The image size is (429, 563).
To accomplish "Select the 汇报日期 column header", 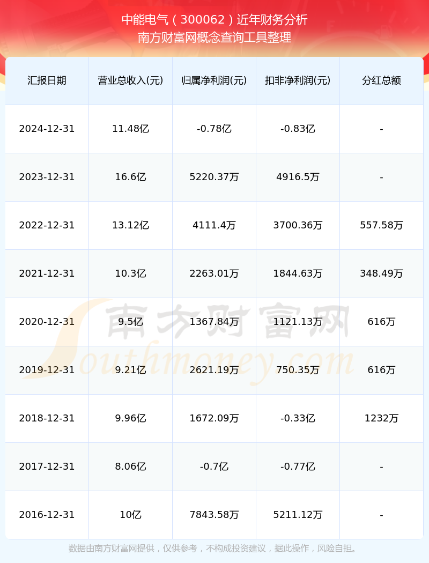I will (x=47, y=80).
